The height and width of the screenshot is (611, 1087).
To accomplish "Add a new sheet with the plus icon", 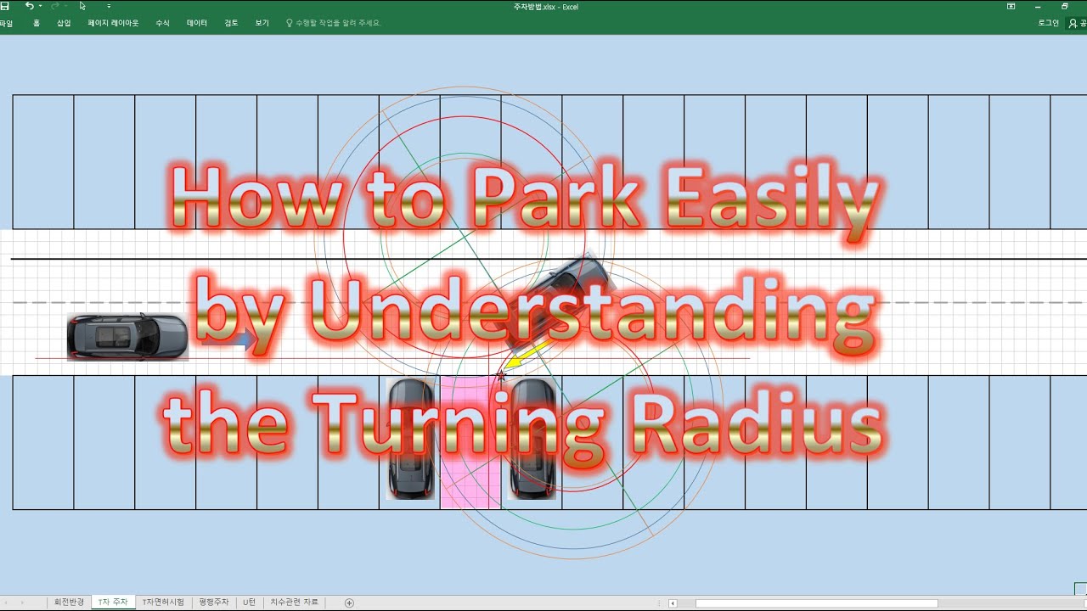I will tap(349, 603).
